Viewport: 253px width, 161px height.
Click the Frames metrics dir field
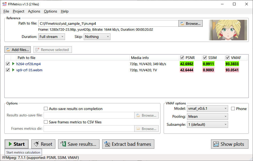coord(89,129)
